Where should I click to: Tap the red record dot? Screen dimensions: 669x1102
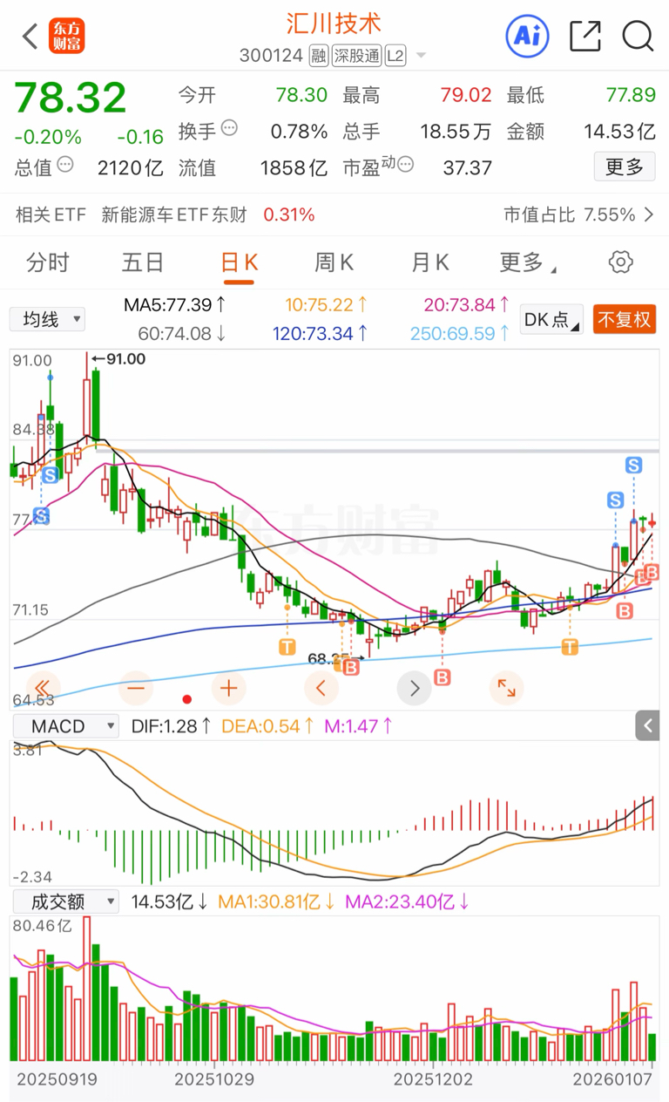point(186,699)
